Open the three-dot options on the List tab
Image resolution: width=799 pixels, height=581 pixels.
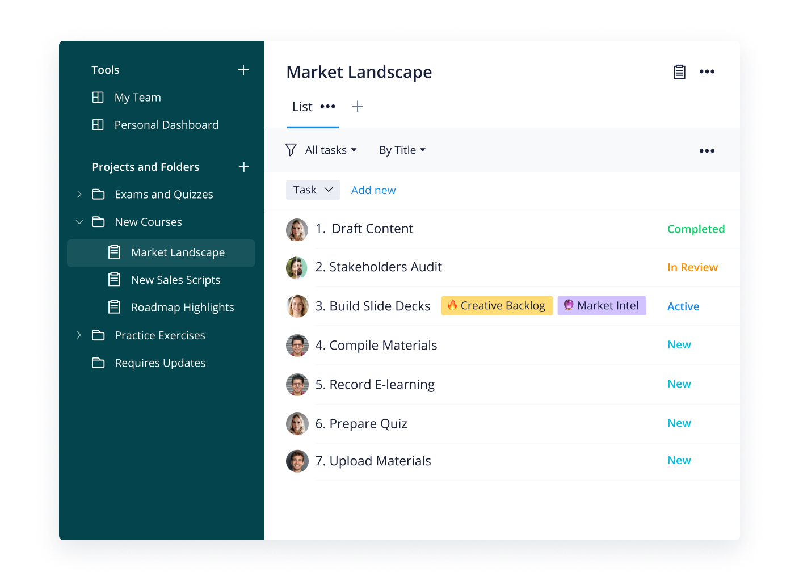328,106
